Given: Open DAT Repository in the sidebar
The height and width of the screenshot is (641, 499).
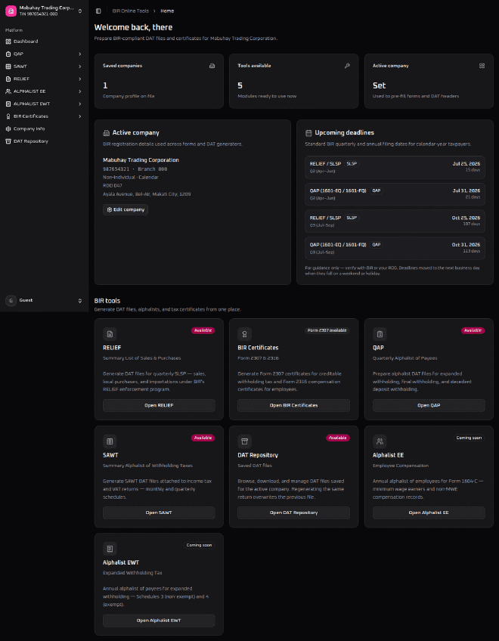Looking at the screenshot, I should (44, 141).
